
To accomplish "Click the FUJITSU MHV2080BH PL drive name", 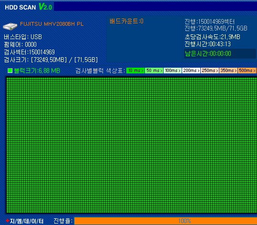I will click(x=52, y=24).
